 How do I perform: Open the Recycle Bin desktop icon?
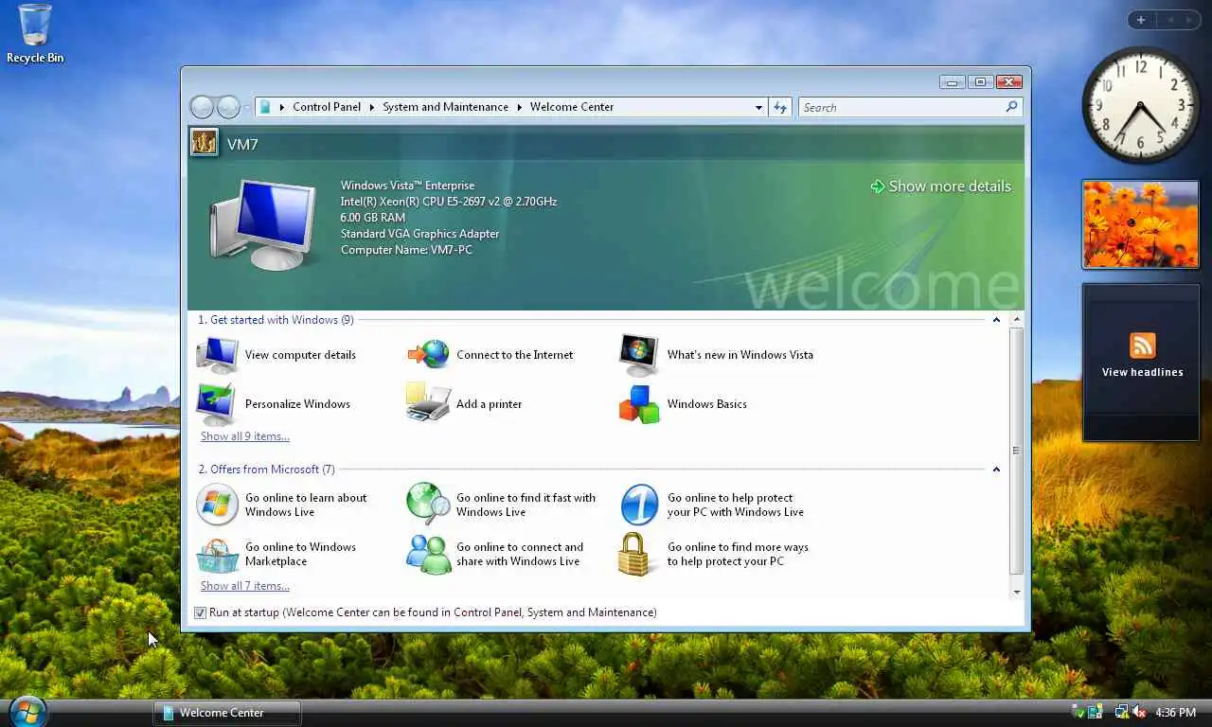click(x=35, y=34)
